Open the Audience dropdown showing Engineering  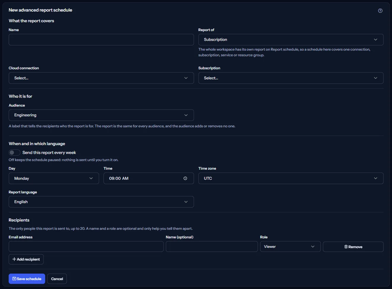(x=101, y=115)
